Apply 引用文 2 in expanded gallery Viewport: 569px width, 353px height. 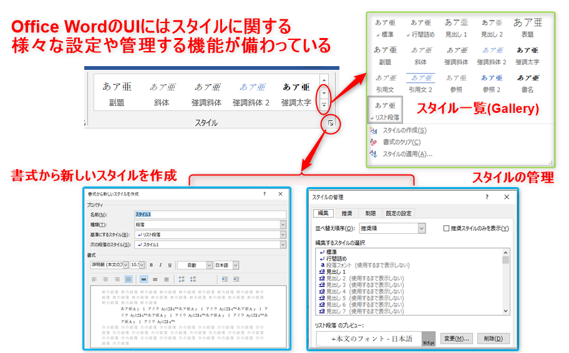[x=421, y=84]
